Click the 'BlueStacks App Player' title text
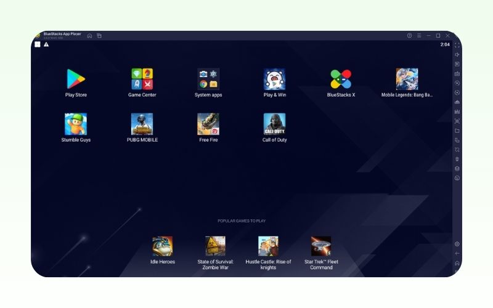Viewport: 493px width, 308px height. (x=62, y=34)
